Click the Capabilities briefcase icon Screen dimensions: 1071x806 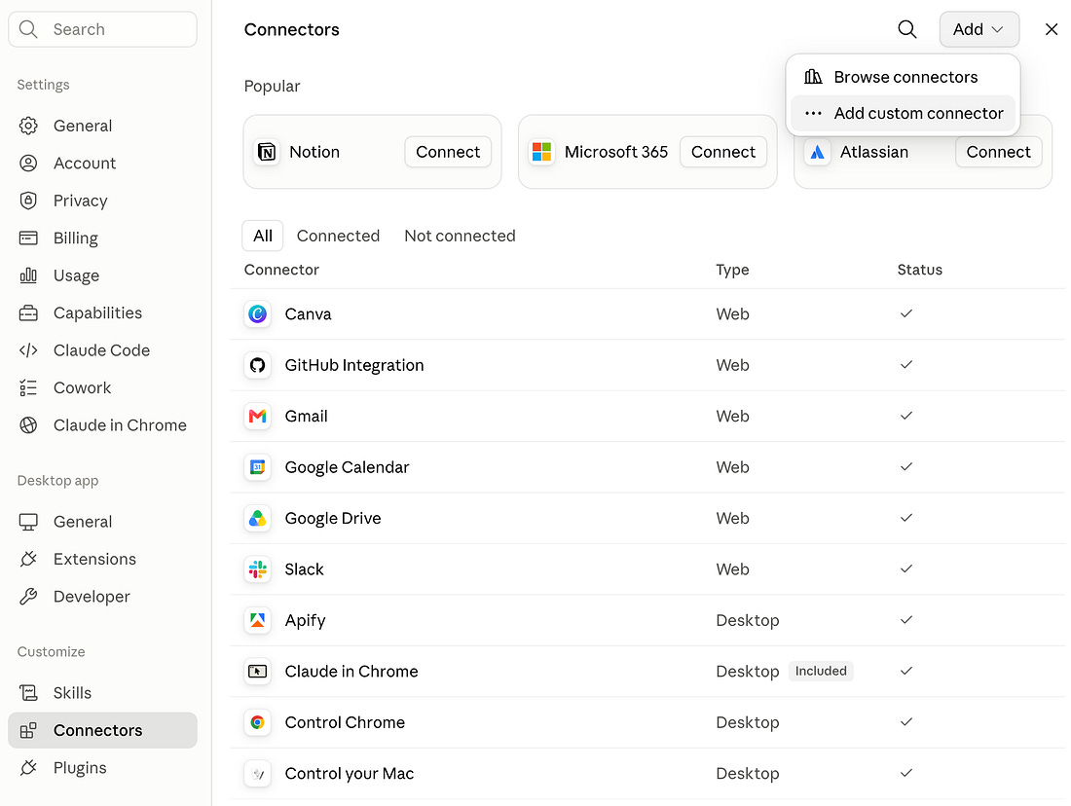point(28,312)
